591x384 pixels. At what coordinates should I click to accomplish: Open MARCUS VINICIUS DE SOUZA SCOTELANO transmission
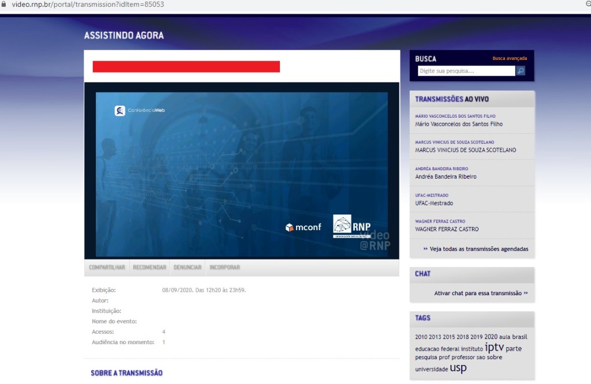click(x=465, y=150)
